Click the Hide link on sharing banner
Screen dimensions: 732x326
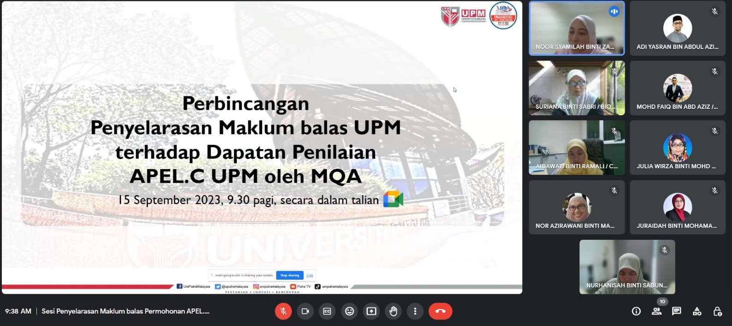point(310,275)
